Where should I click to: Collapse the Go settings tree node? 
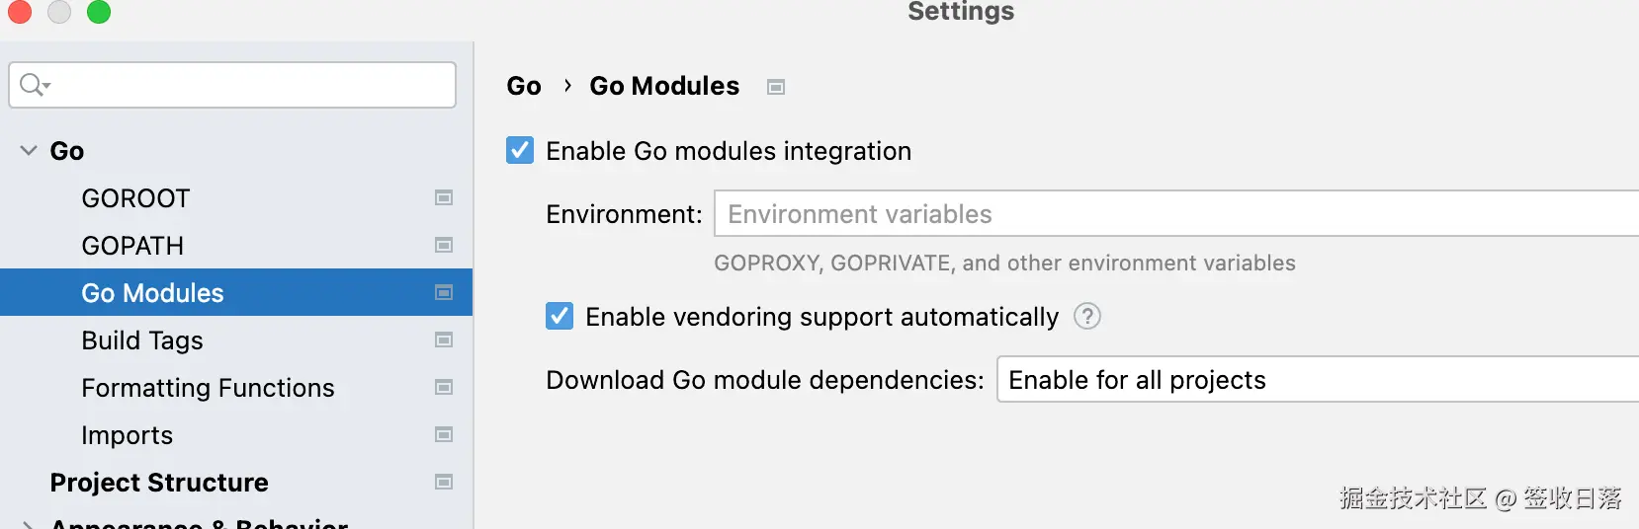pyautogui.click(x=29, y=151)
